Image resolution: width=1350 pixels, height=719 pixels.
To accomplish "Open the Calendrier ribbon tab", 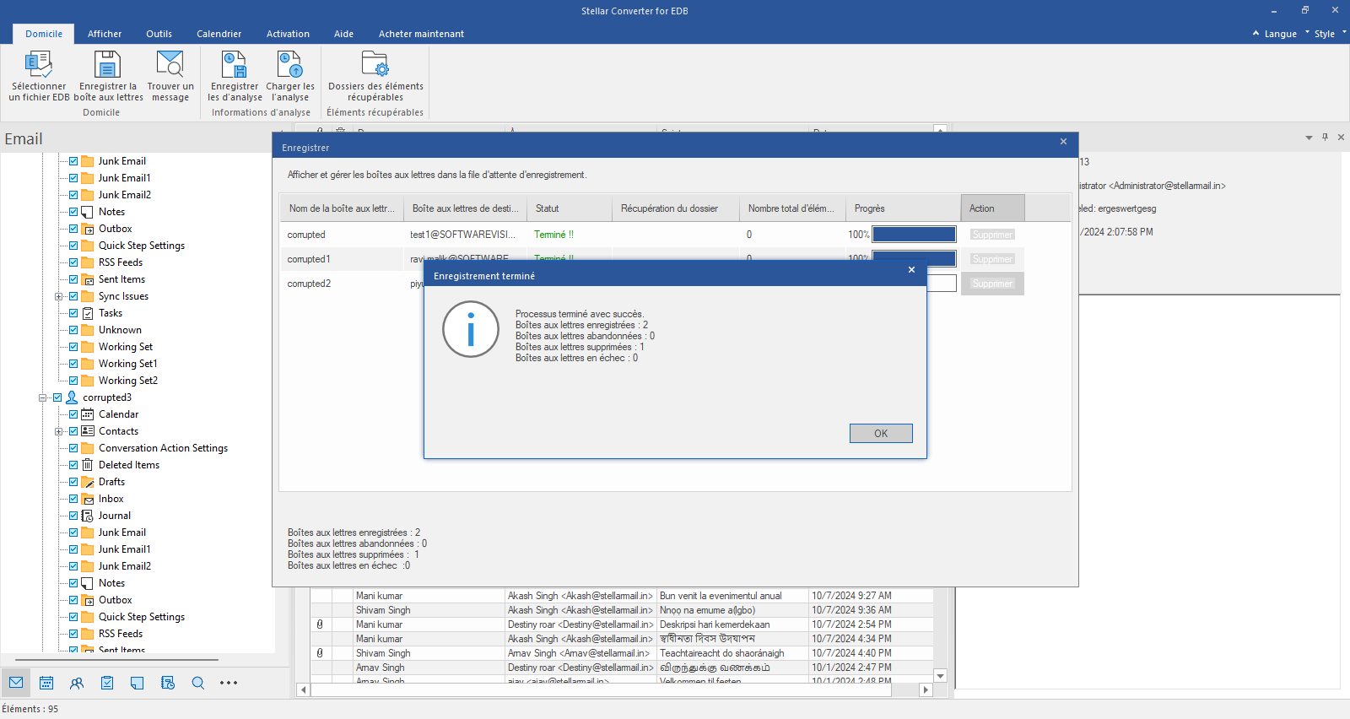I will (x=219, y=34).
